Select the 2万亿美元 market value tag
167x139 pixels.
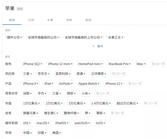[54, 103]
